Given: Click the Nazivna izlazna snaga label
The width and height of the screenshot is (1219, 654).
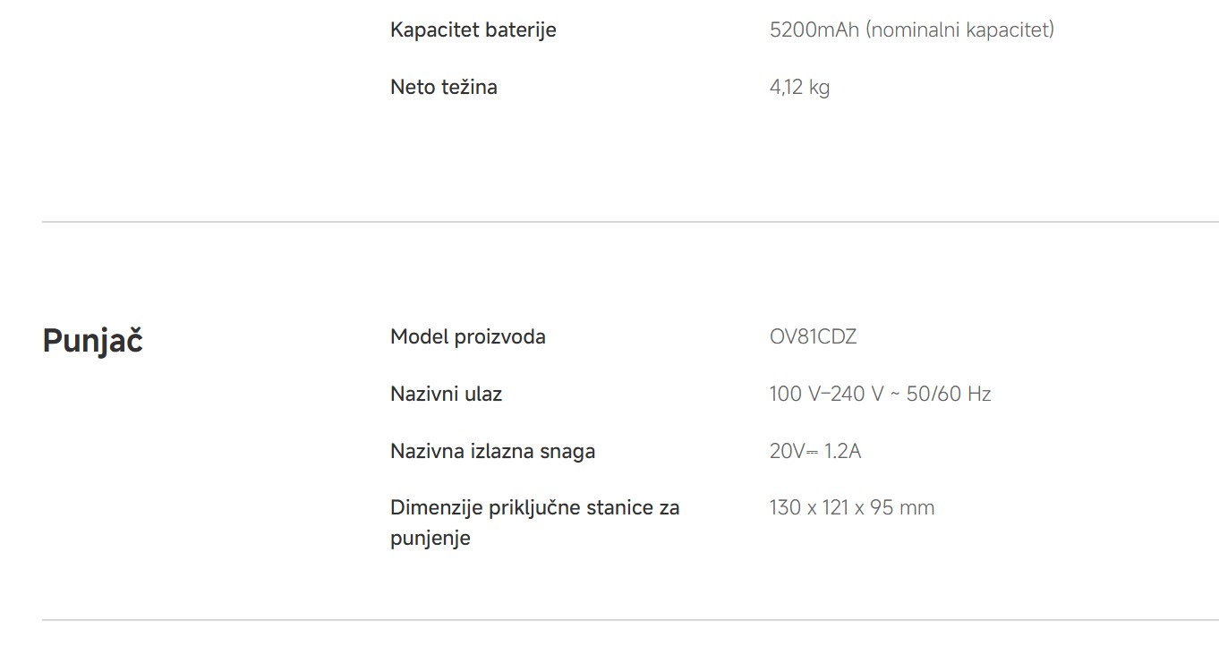Looking at the screenshot, I should pyautogui.click(x=492, y=451).
